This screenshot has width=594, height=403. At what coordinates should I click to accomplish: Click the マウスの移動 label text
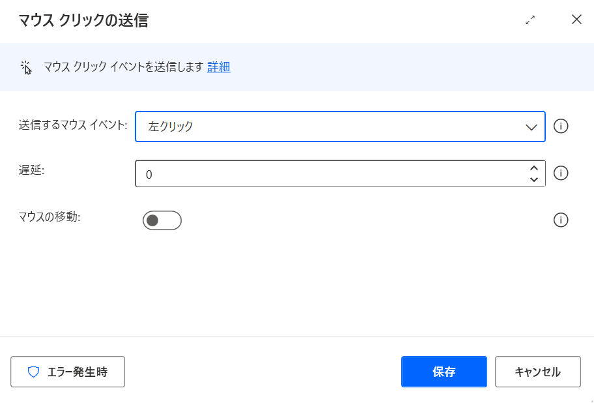49,217
